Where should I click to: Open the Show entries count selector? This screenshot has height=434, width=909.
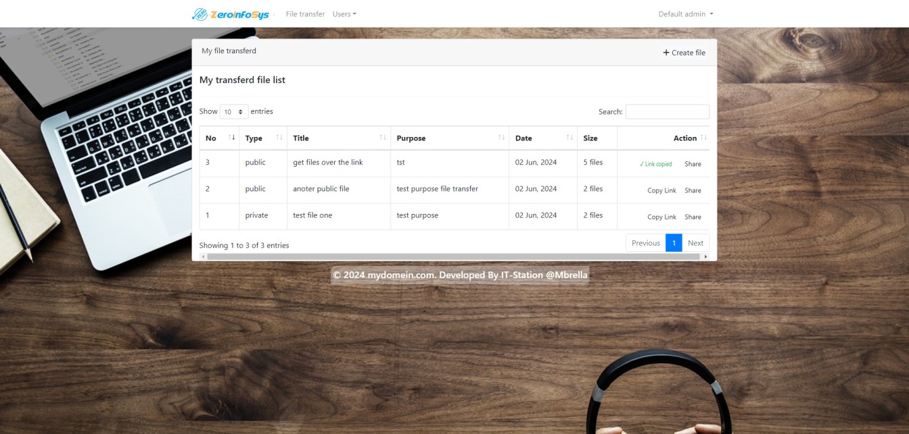pyautogui.click(x=234, y=112)
